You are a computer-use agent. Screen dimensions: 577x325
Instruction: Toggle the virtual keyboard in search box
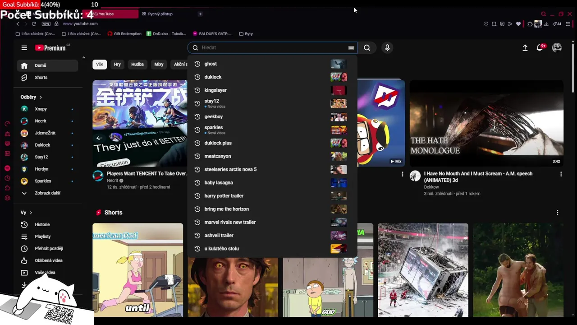pyautogui.click(x=351, y=48)
